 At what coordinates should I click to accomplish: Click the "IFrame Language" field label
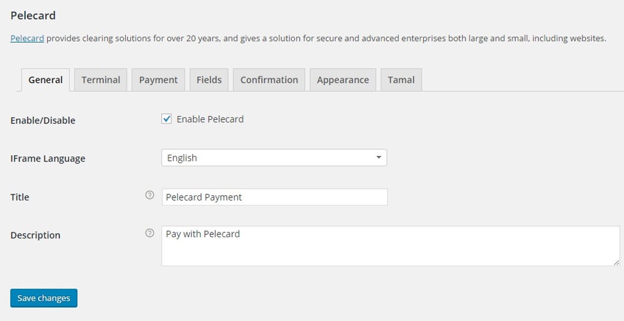48,158
